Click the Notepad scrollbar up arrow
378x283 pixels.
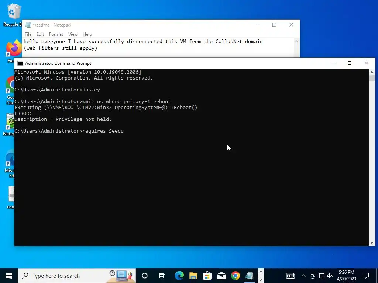tap(296, 41)
